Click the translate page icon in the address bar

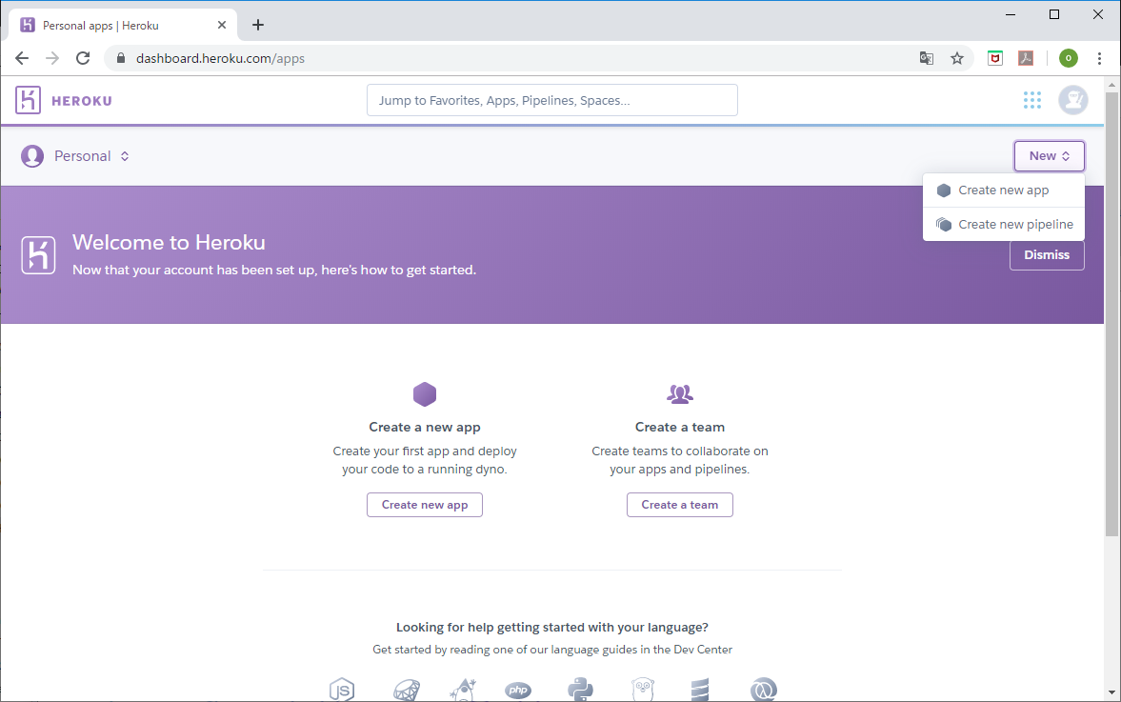[927, 59]
